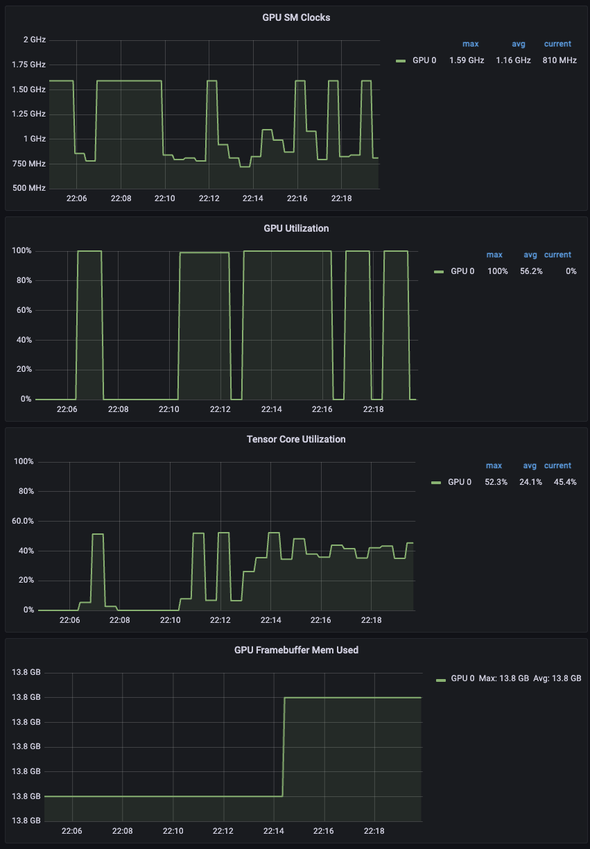Toggle GPU 0 series label in SM Clocks legend
Viewport: 590px width, 849px height.
[x=424, y=60]
